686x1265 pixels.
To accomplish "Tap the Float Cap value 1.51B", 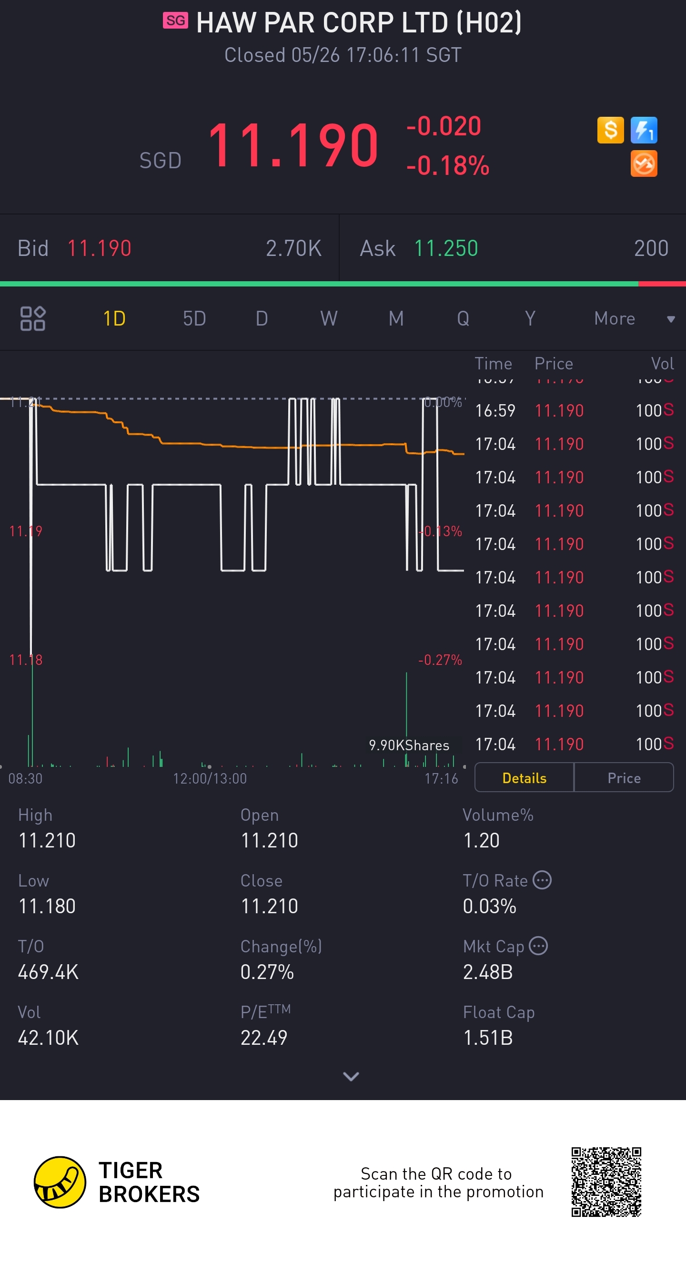I will point(488,1038).
